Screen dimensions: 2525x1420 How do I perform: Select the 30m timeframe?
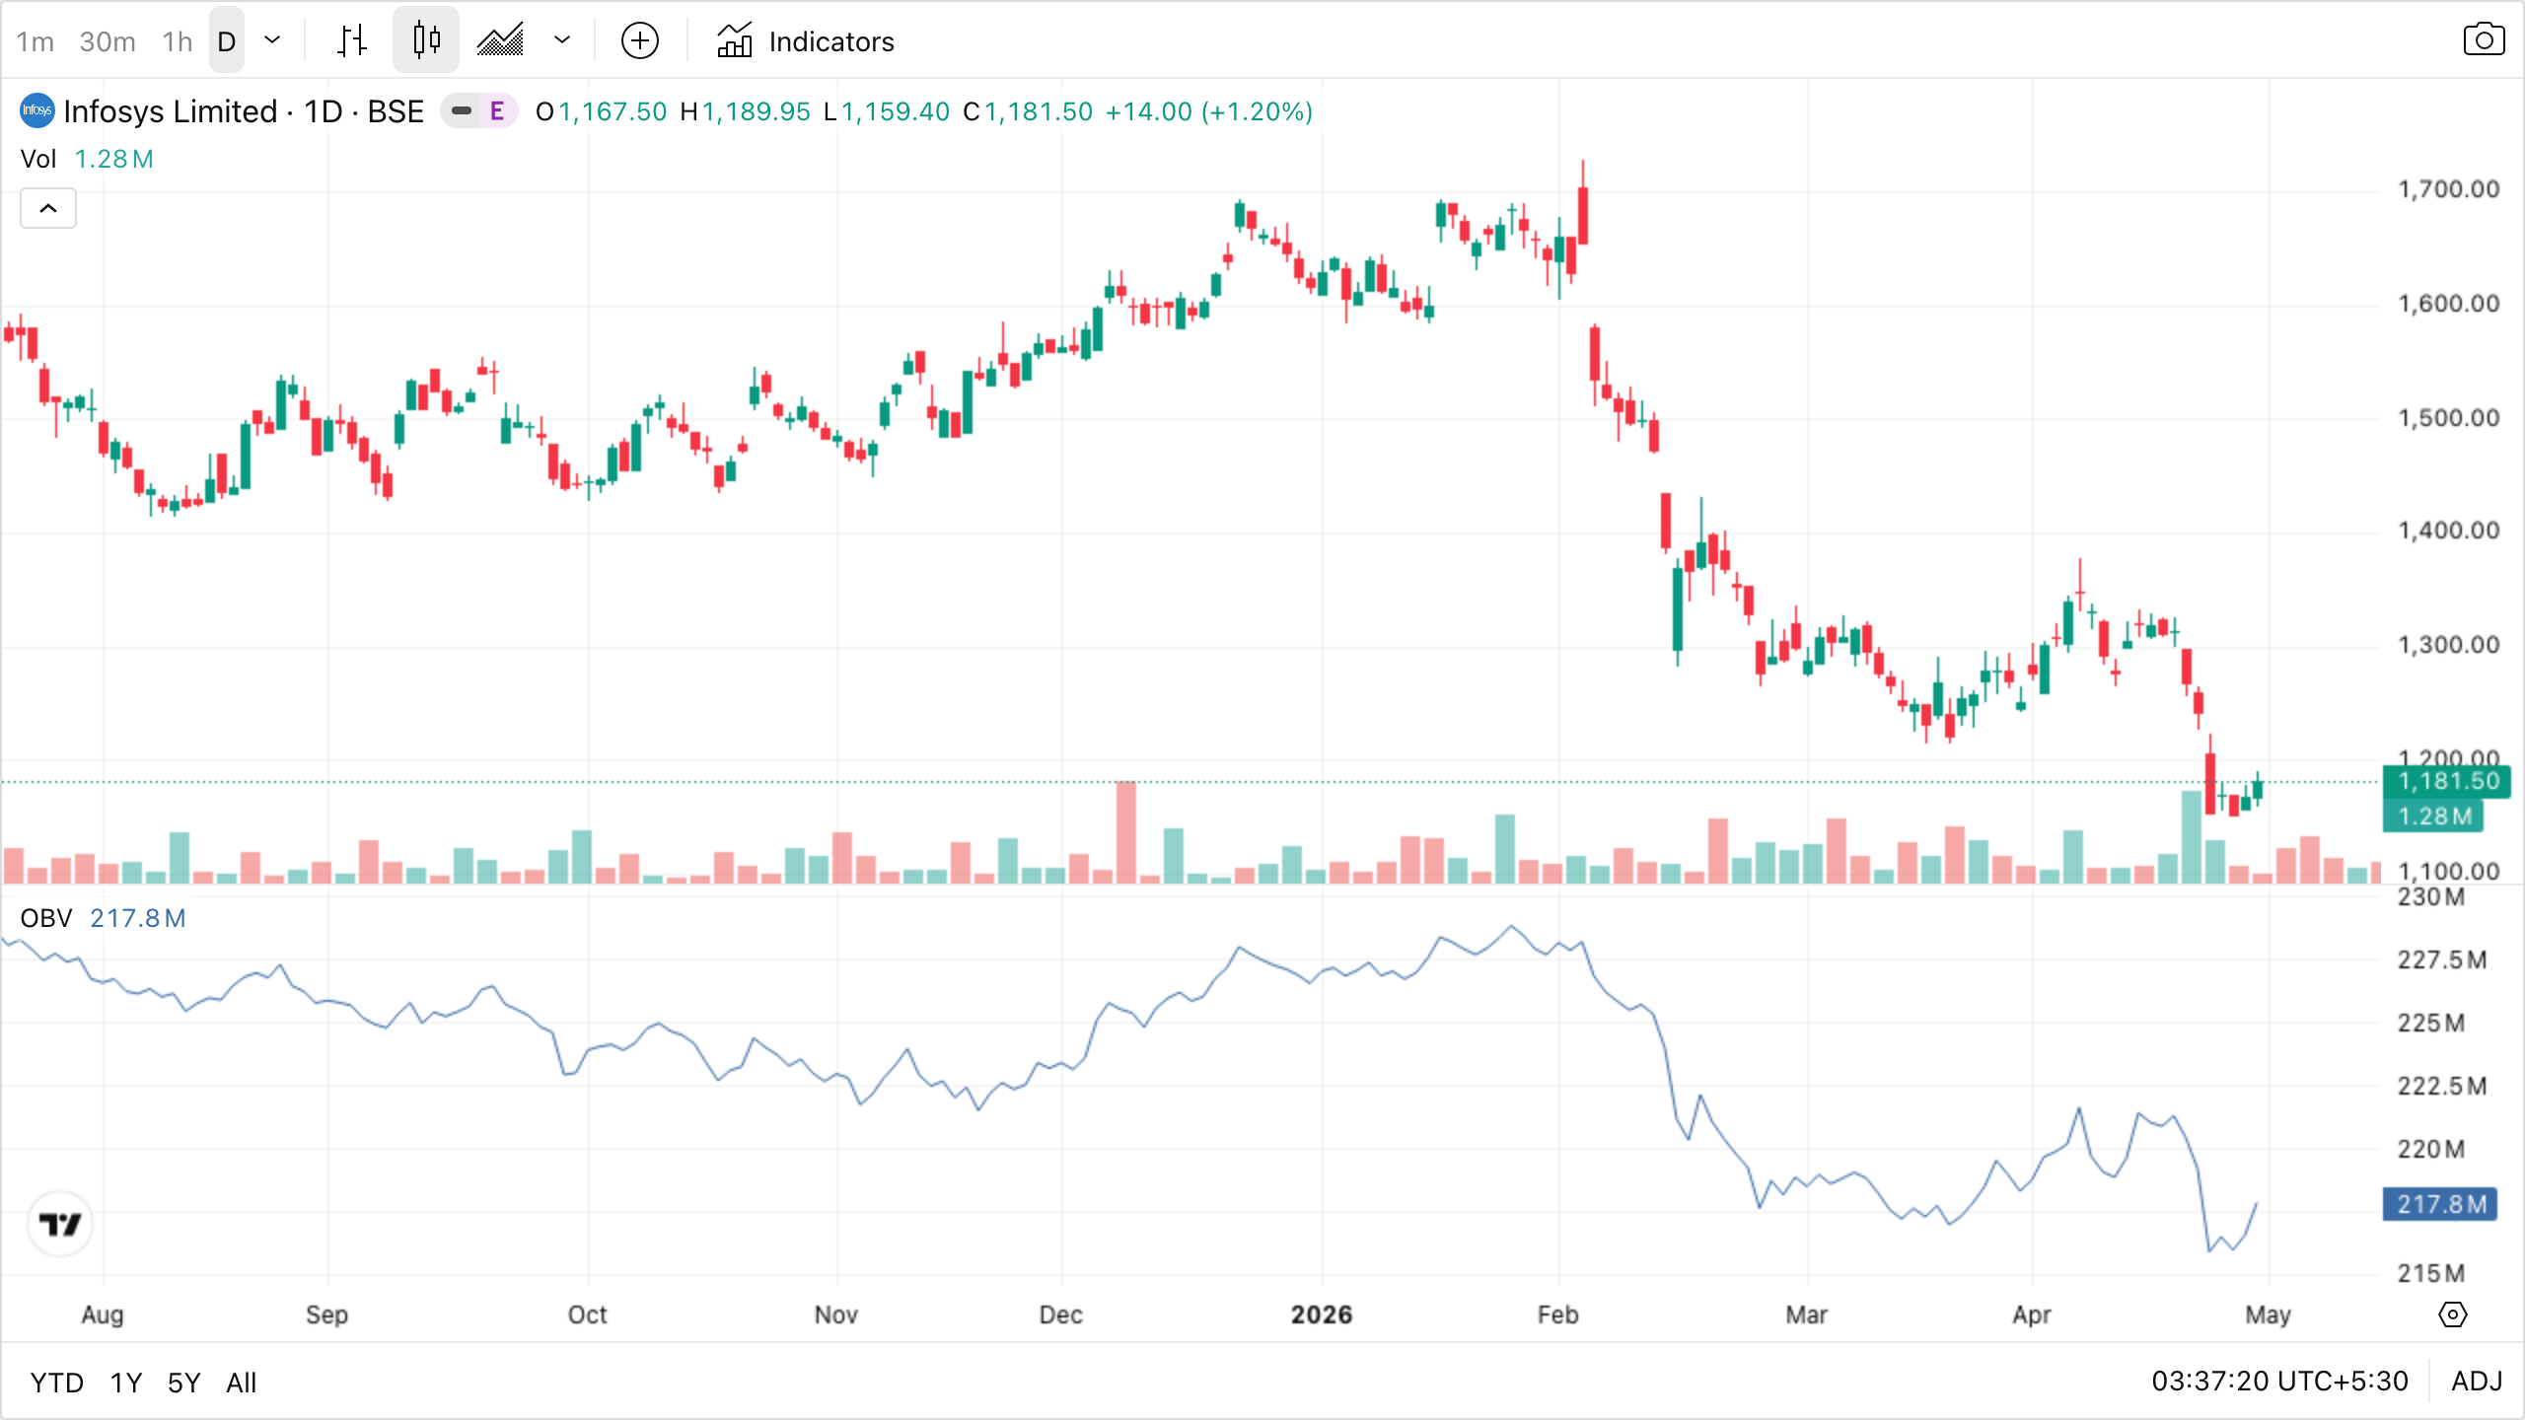click(108, 41)
